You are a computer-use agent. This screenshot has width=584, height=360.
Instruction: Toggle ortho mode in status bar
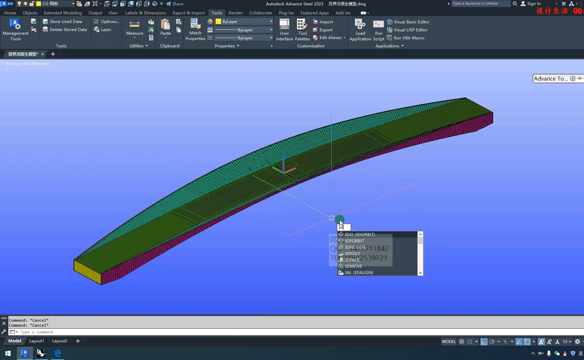pyautogui.click(x=484, y=341)
